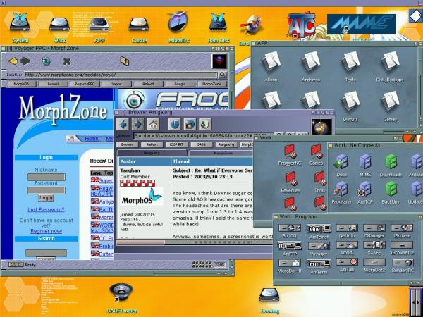This screenshot has height=317, width=423.
Task: Click the Google bookmark in Voyager
Action: (180, 84)
